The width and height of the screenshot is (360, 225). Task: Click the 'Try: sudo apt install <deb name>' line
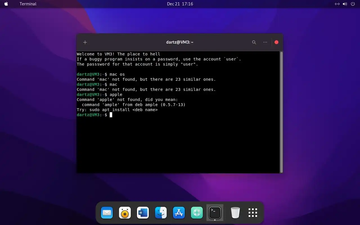click(117, 110)
